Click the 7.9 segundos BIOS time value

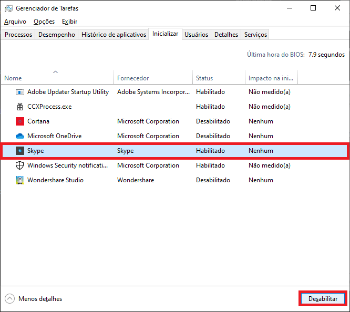click(326, 55)
